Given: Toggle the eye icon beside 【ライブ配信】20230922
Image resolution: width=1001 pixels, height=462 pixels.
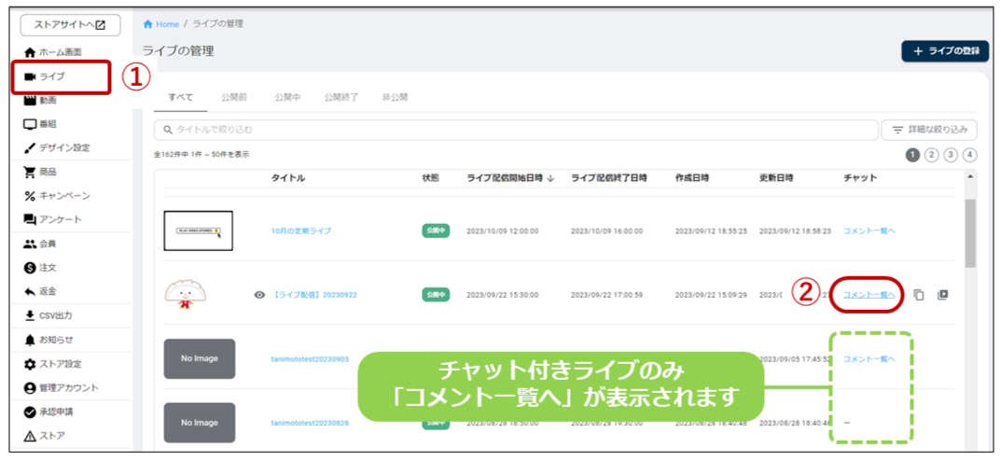Looking at the screenshot, I should click(259, 295).
